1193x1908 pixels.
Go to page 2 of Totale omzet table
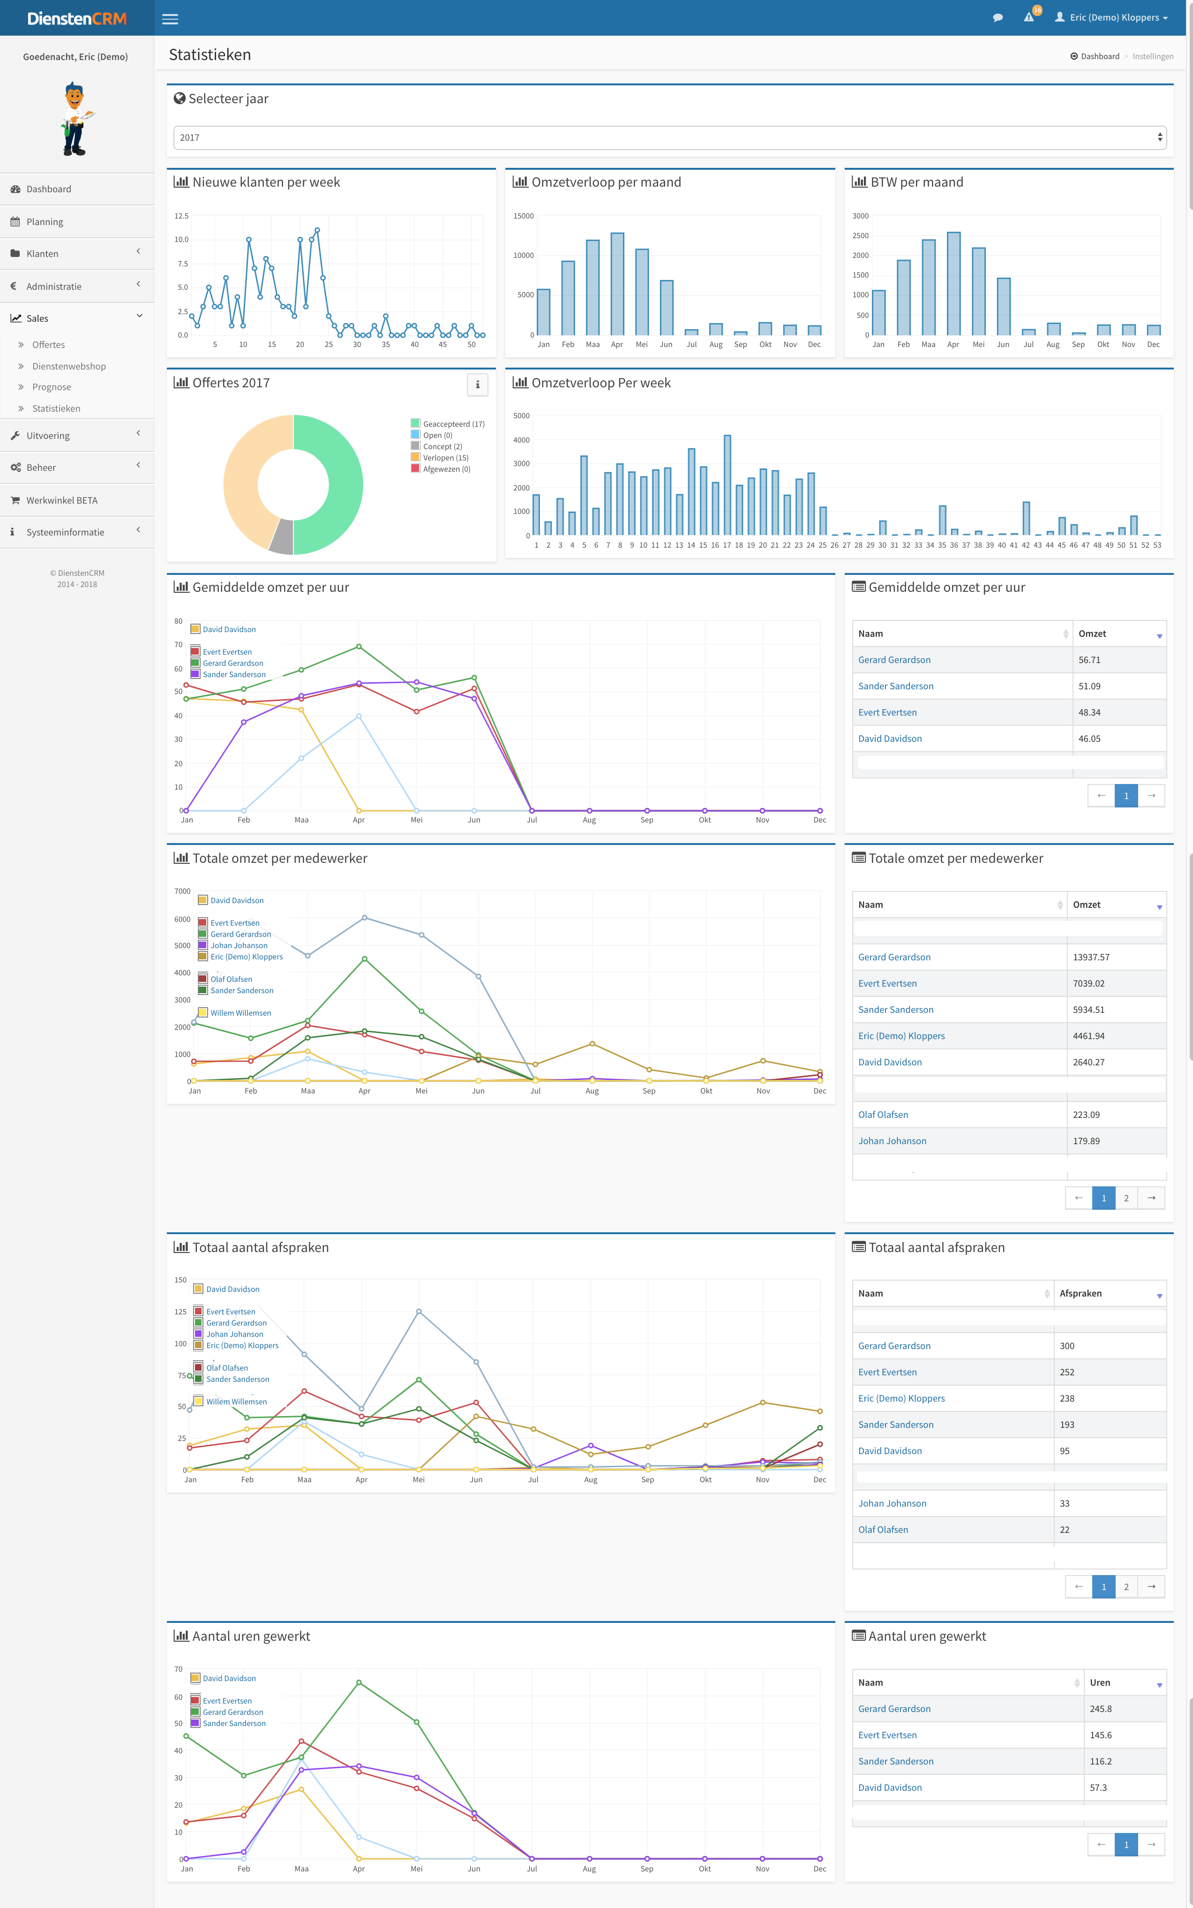tap(1126, 1198)
